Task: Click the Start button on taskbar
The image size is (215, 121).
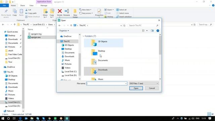Action: coord(3,118)
